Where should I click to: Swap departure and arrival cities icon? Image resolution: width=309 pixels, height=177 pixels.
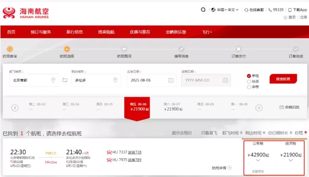65,80
